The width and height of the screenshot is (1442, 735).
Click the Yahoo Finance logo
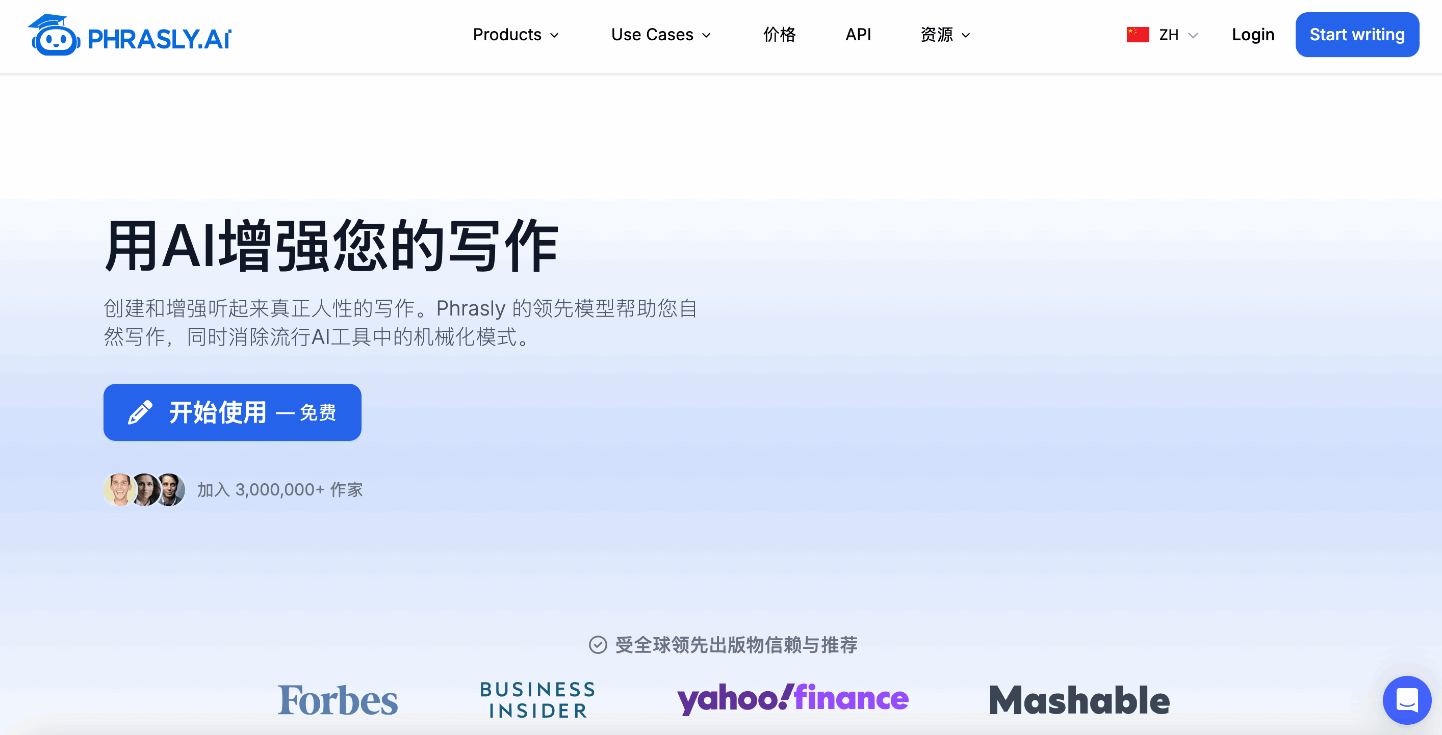[793, 699]
